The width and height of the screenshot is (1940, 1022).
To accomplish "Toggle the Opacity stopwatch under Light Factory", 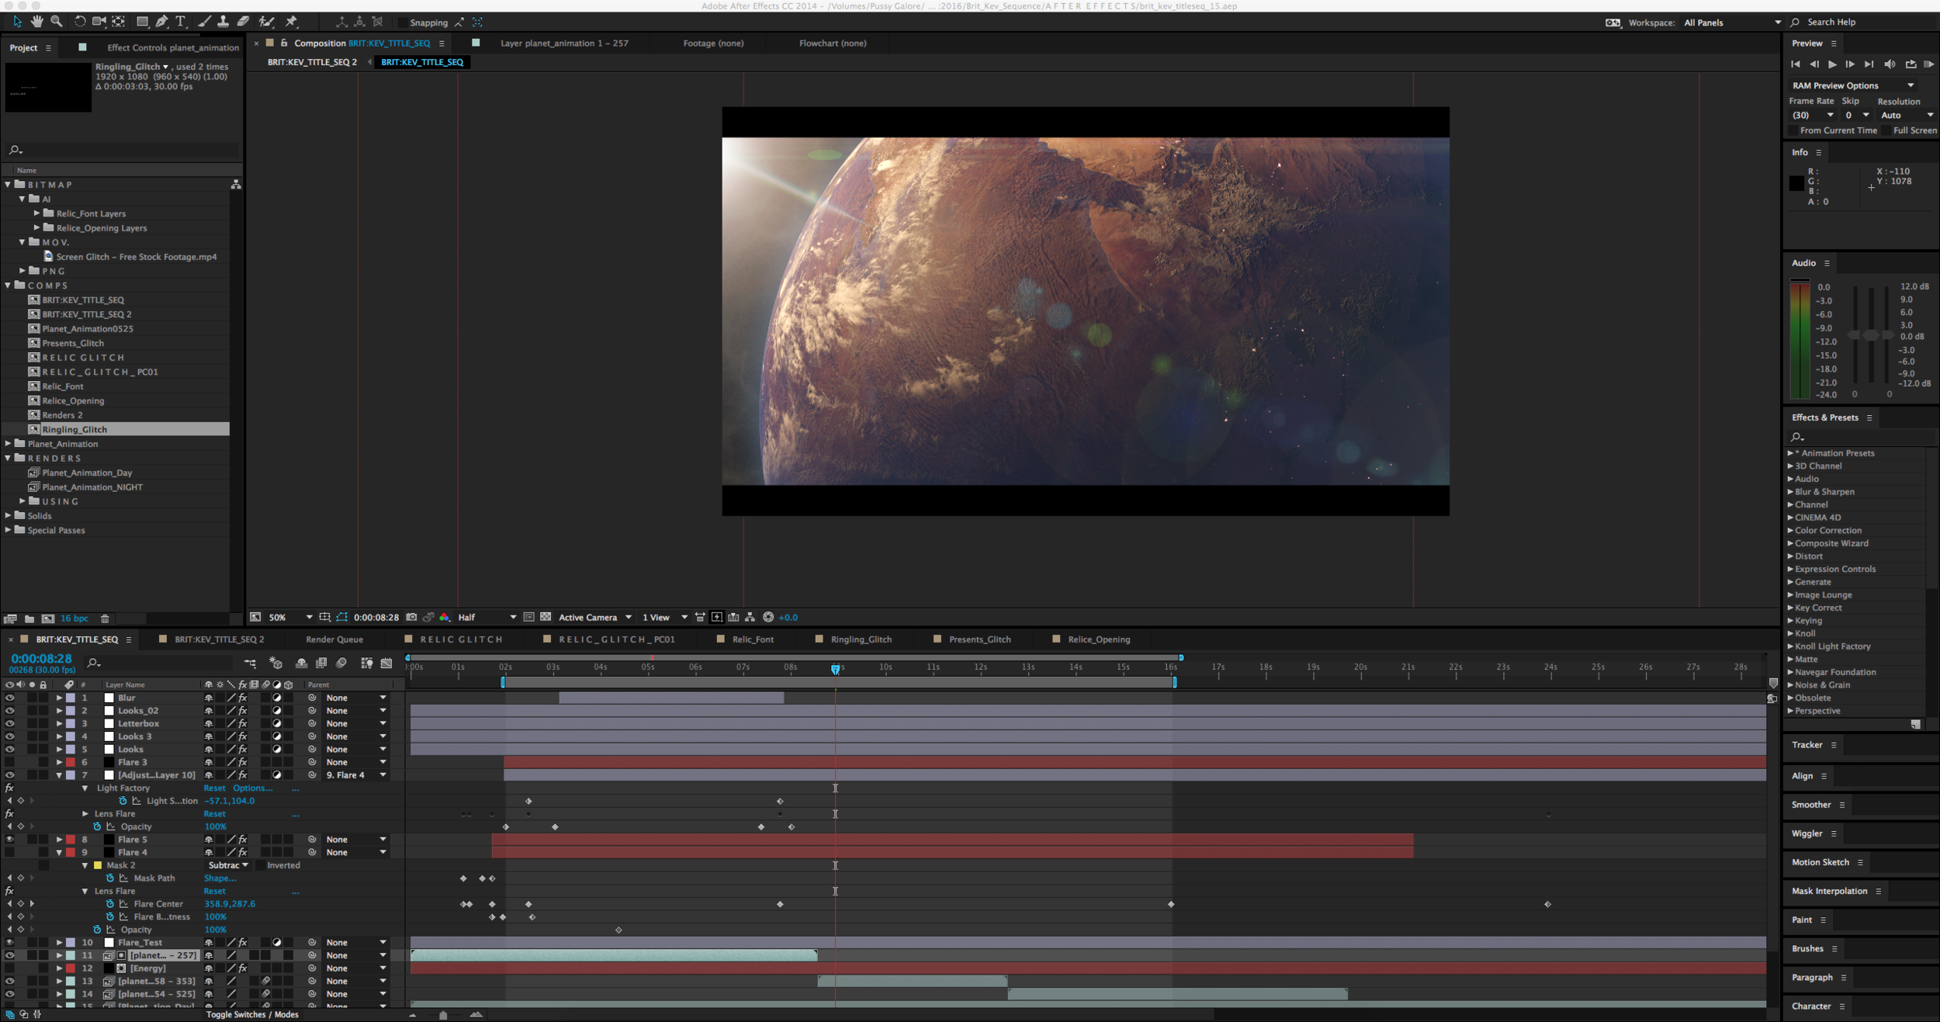I will tap(97, 827).
